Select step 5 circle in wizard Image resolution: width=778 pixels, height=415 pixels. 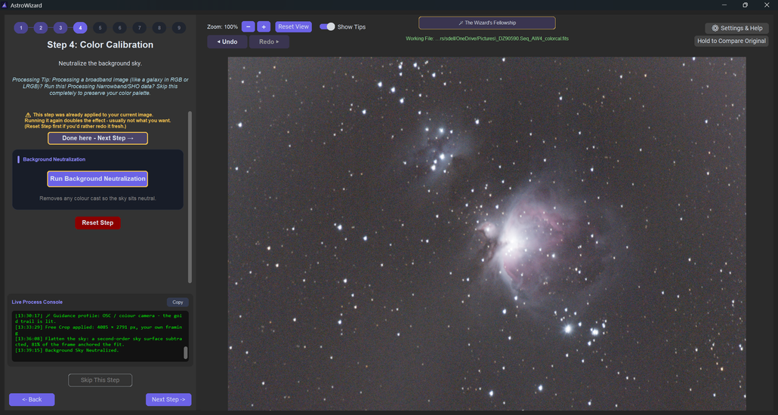(x=100, y=28)
